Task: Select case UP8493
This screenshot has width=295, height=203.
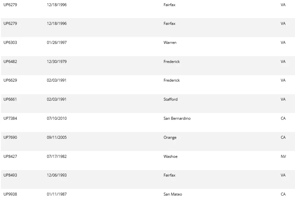Action: pos(10,175)
